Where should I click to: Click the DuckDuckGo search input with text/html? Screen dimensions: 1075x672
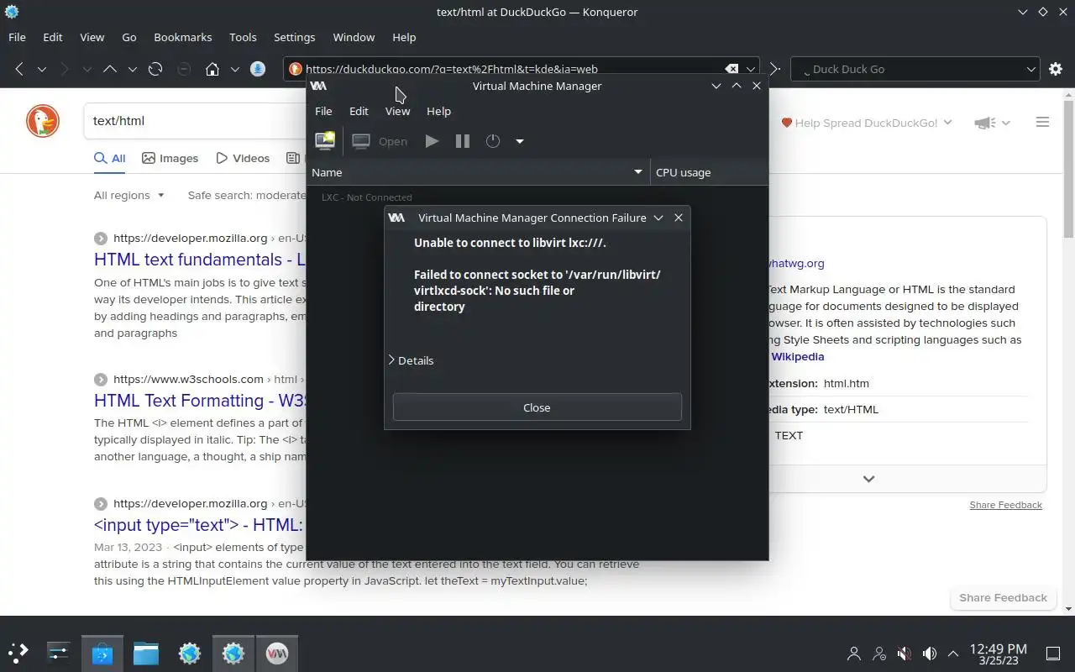195,121
